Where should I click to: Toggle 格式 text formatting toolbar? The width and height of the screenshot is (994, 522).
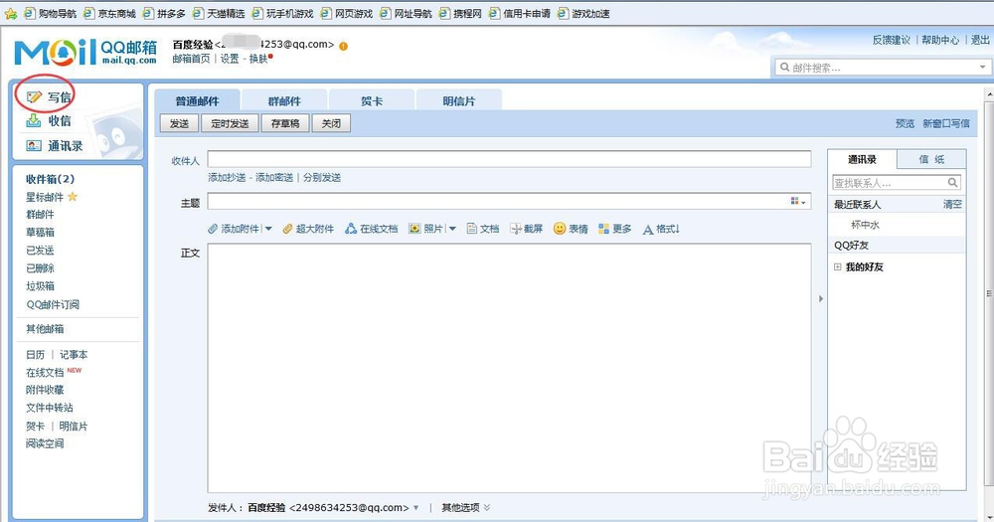(x=661, y=229)
